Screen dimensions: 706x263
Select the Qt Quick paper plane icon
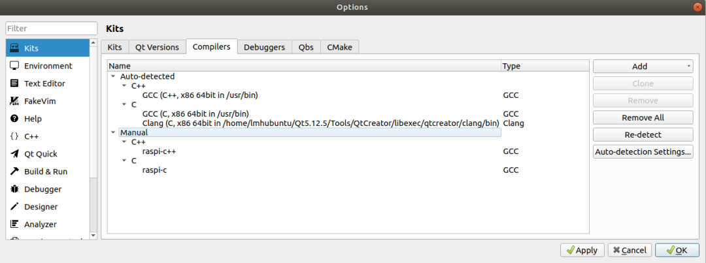click(14, 154)
